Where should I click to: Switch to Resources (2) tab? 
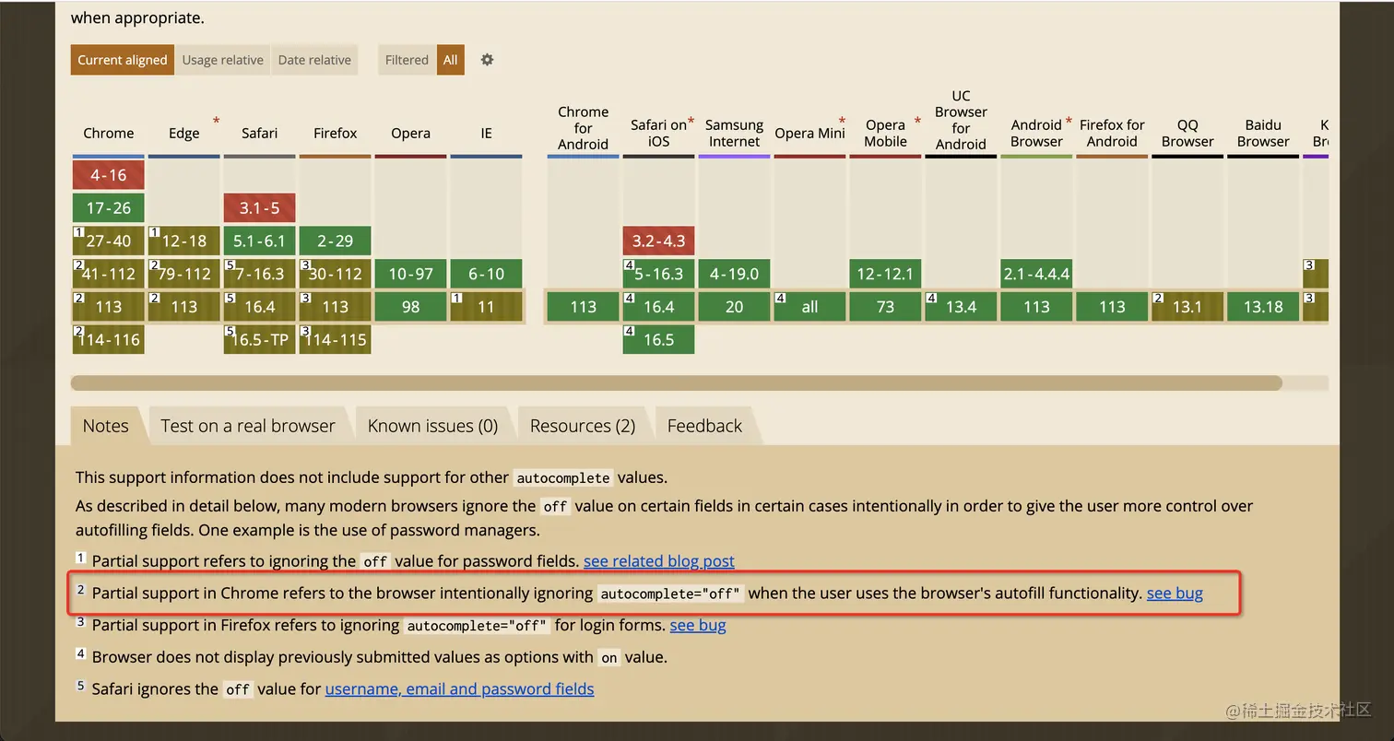583,426
